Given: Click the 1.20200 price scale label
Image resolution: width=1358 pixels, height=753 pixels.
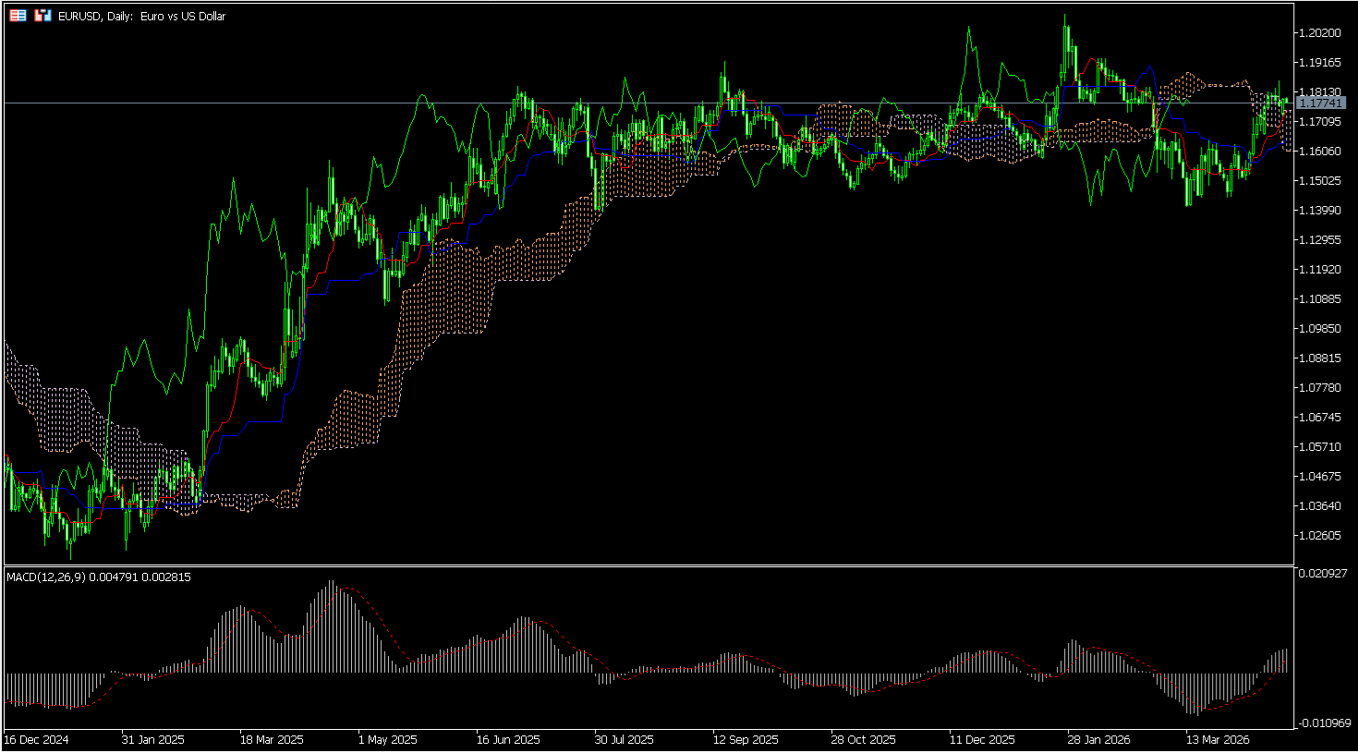Looking at the screenshot, I should (x=1319, y=33).
